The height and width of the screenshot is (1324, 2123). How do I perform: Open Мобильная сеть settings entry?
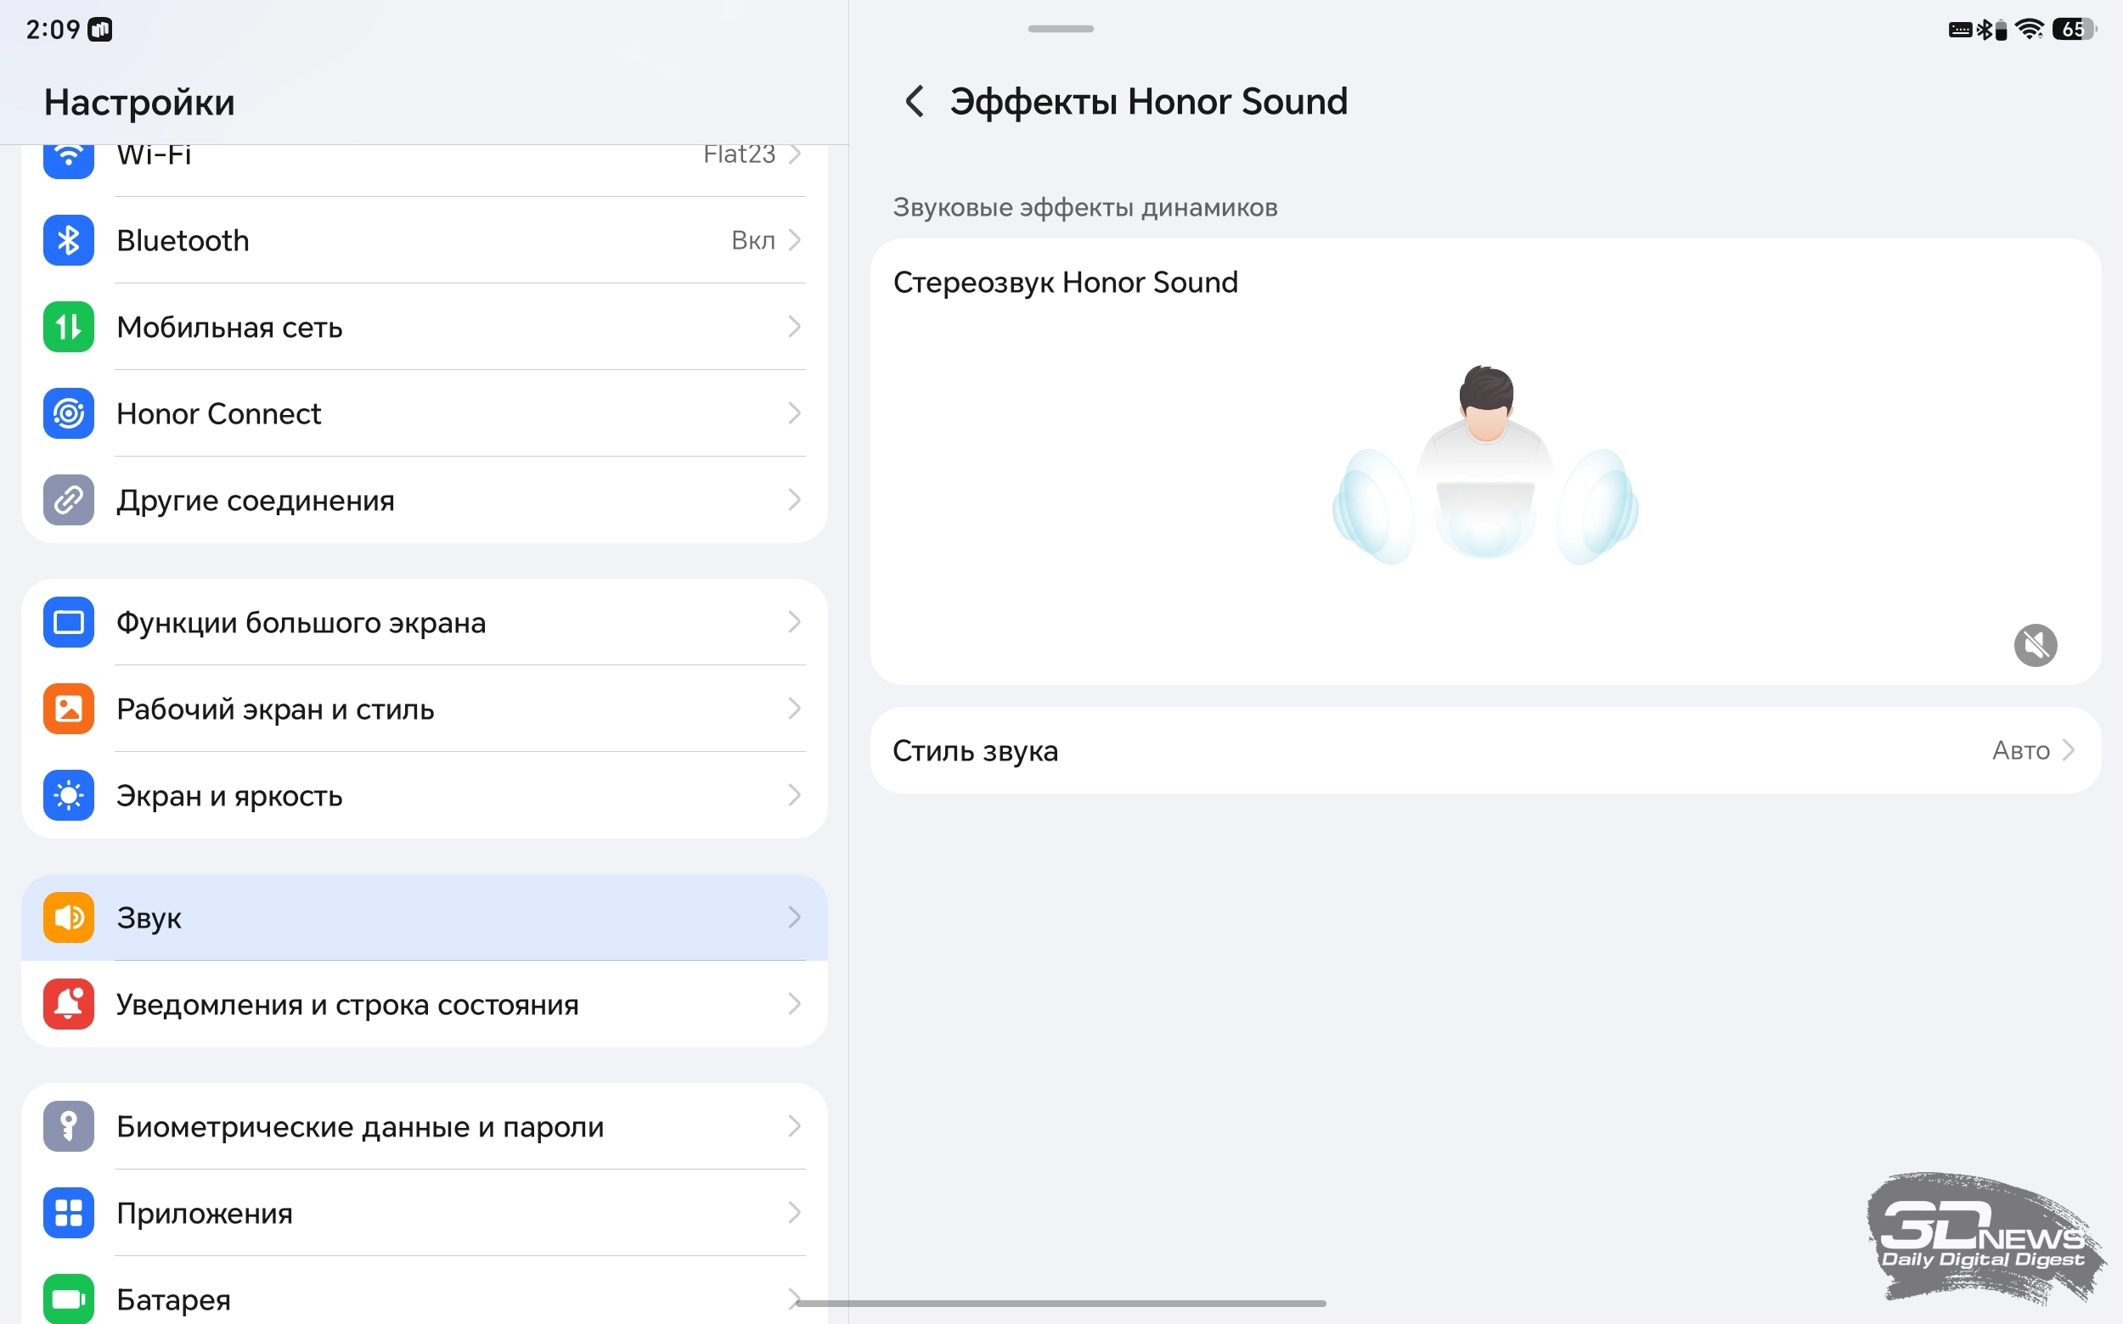pos(424,327)
